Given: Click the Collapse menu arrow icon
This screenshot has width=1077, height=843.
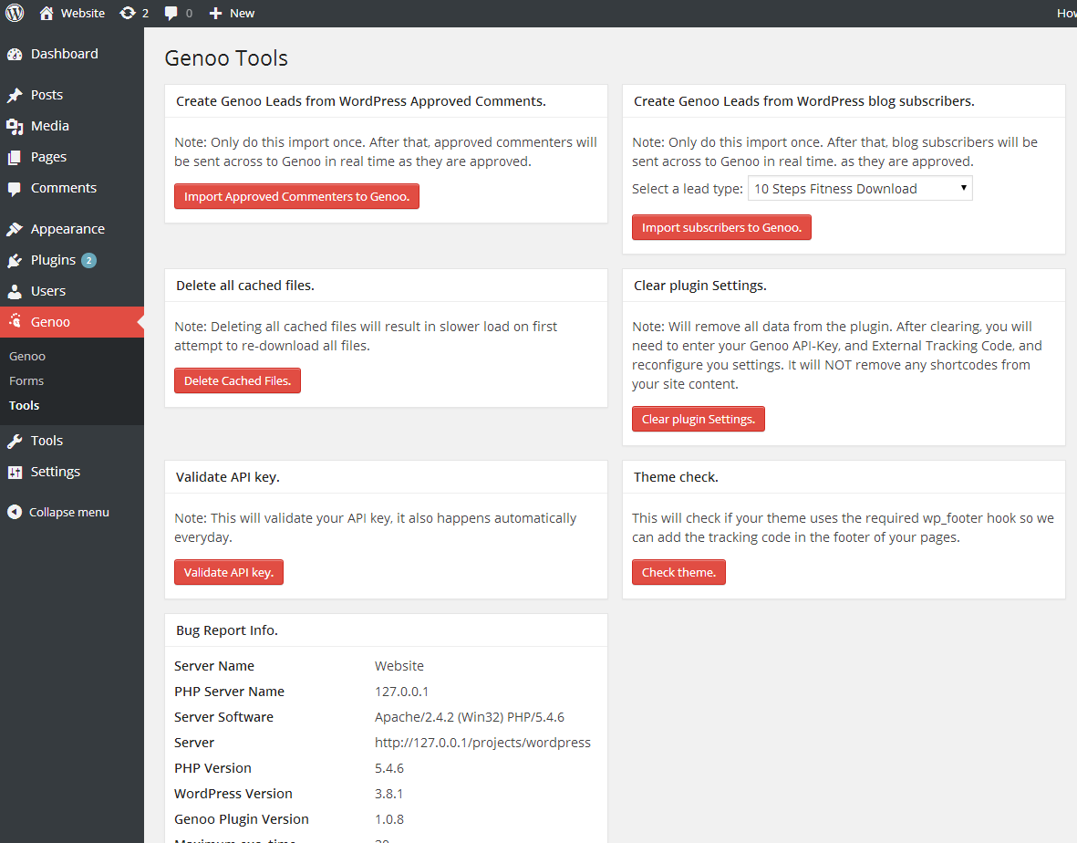Looking at the screenshot, I should coord(15,512).
